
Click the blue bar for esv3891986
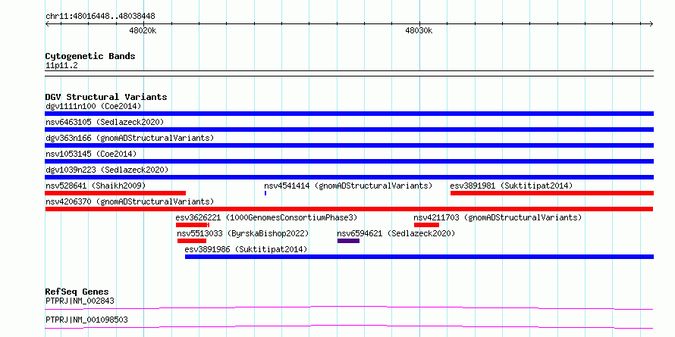[419, 257]
